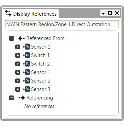
Task: Select the Sensor 3 tree item label
Action: click(x=41, y=89)
